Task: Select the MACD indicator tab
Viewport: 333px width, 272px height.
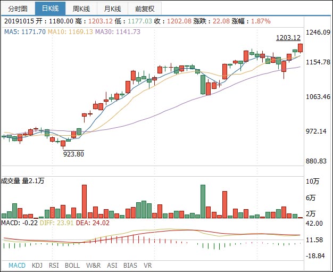Action: pyautogui.click(x=17, y=265)
